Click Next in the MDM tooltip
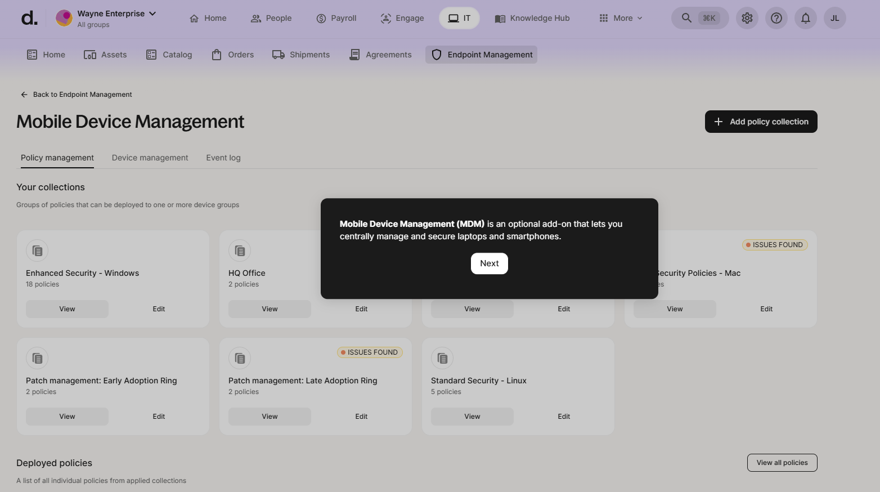This screenshot has height=492, width=880. click(489, 263)
